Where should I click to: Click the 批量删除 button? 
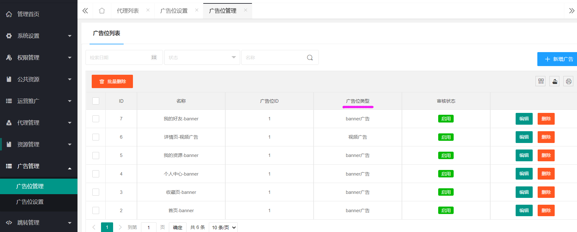pos(112,81)
